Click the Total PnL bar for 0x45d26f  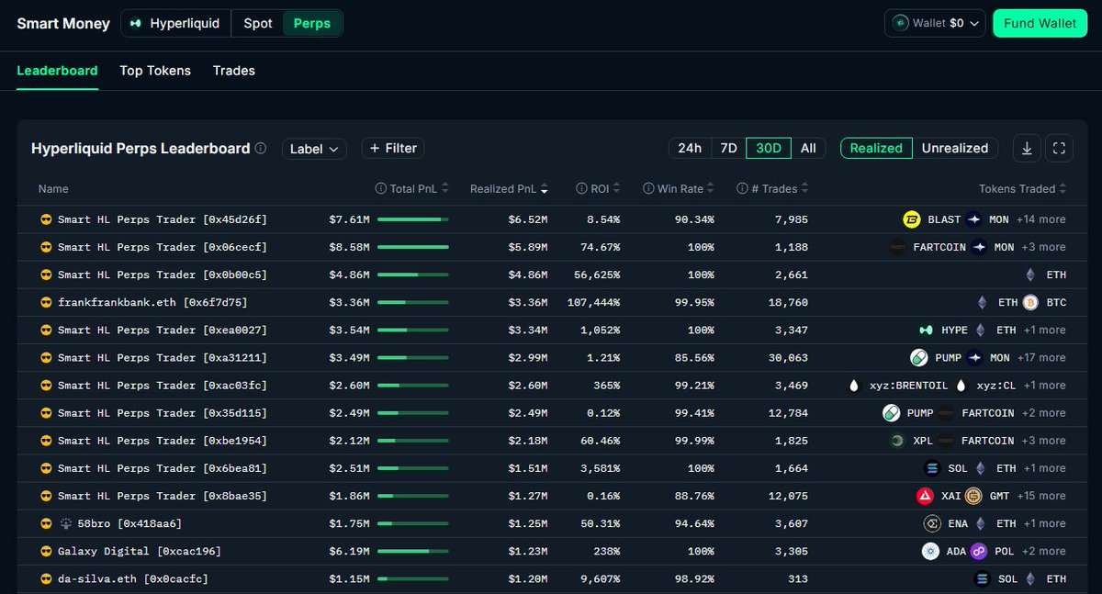(412, 219)
